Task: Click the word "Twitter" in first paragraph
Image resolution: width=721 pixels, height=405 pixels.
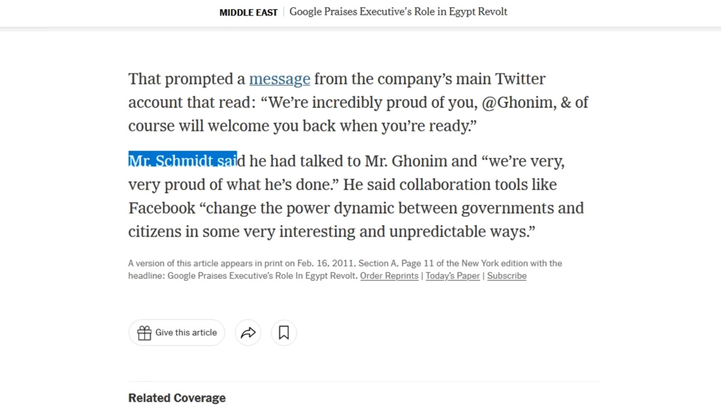Action: pyautogui.click(x=520, y=79)
